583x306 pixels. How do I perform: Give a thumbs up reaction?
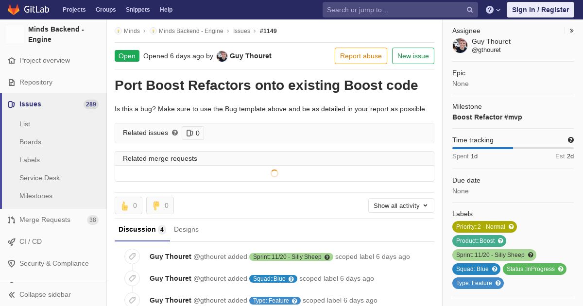point(128,205)
